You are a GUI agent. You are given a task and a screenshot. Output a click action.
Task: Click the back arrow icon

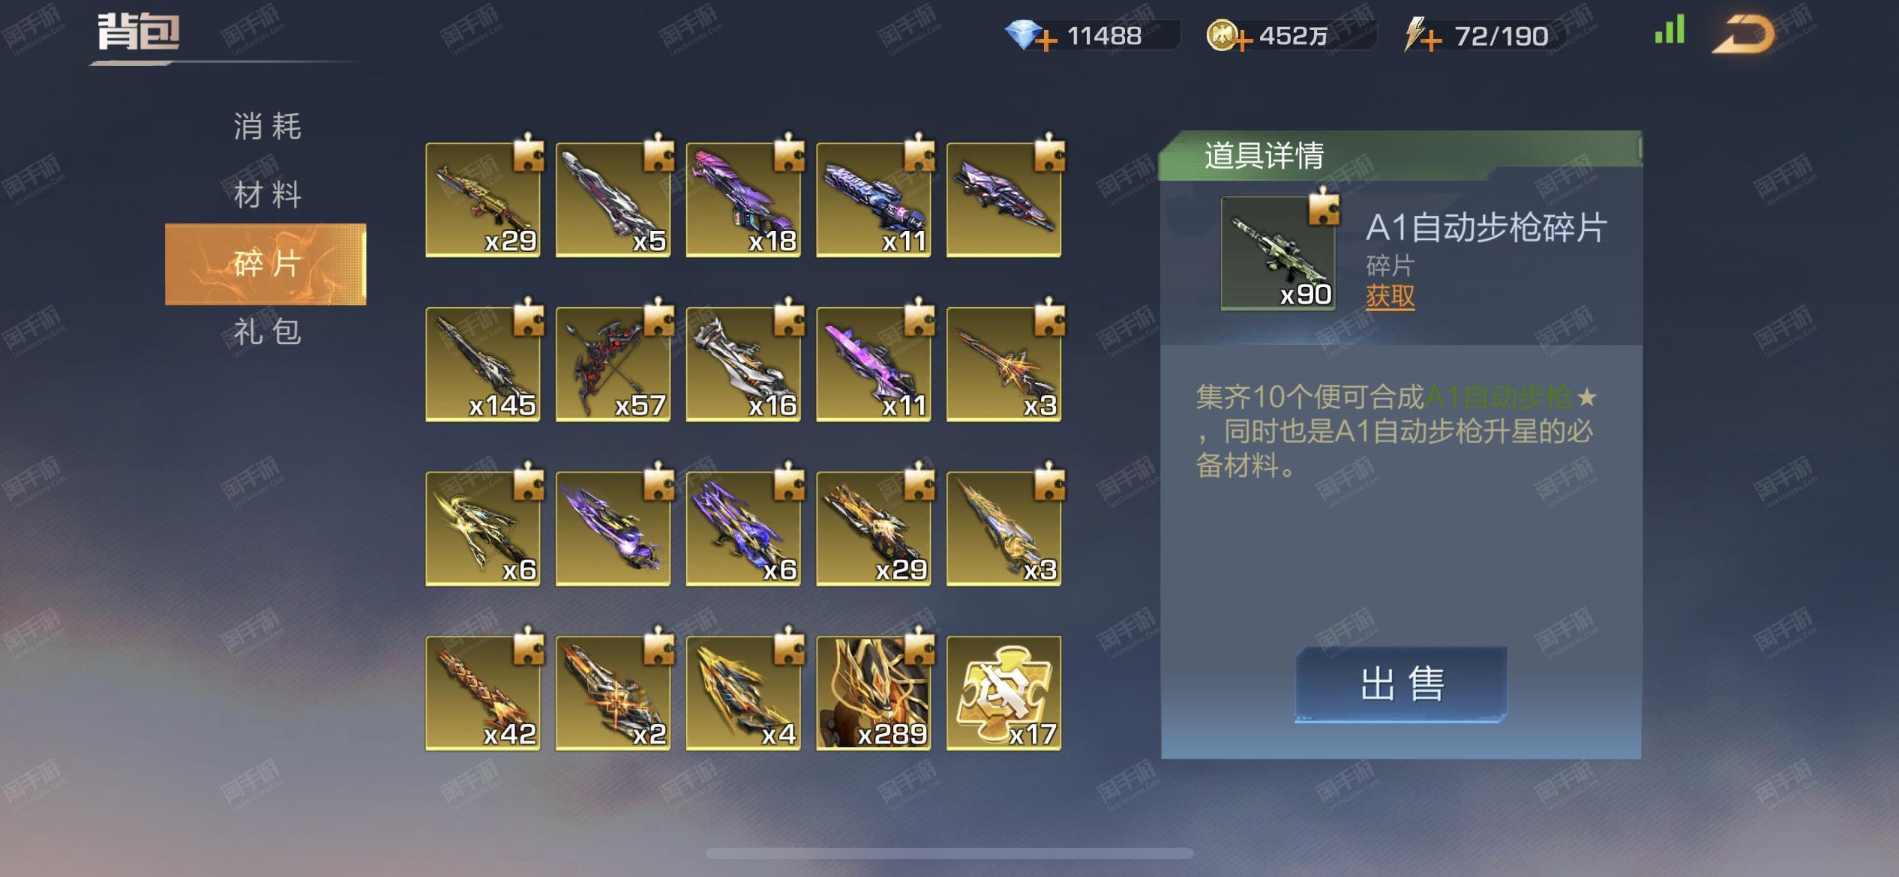(x=1744, y=35)
